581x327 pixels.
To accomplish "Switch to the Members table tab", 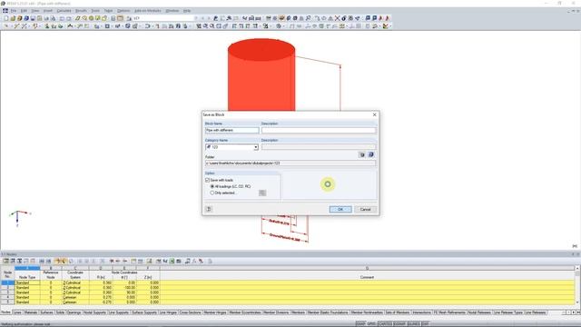I will [x=298, y=312].
